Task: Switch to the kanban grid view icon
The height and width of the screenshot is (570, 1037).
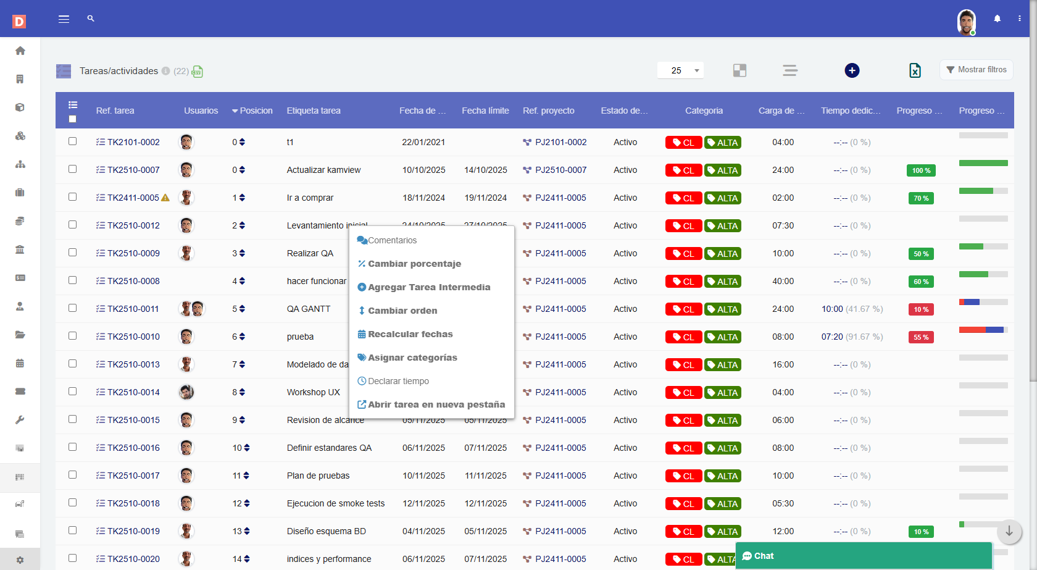Action: coord(739,70)
